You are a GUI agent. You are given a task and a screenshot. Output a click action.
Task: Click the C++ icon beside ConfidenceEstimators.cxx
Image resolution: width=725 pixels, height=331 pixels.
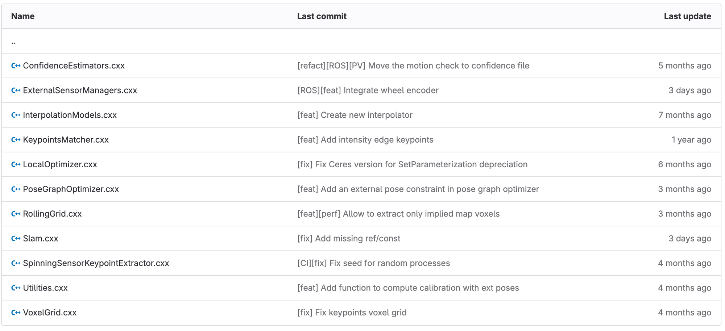16,66
